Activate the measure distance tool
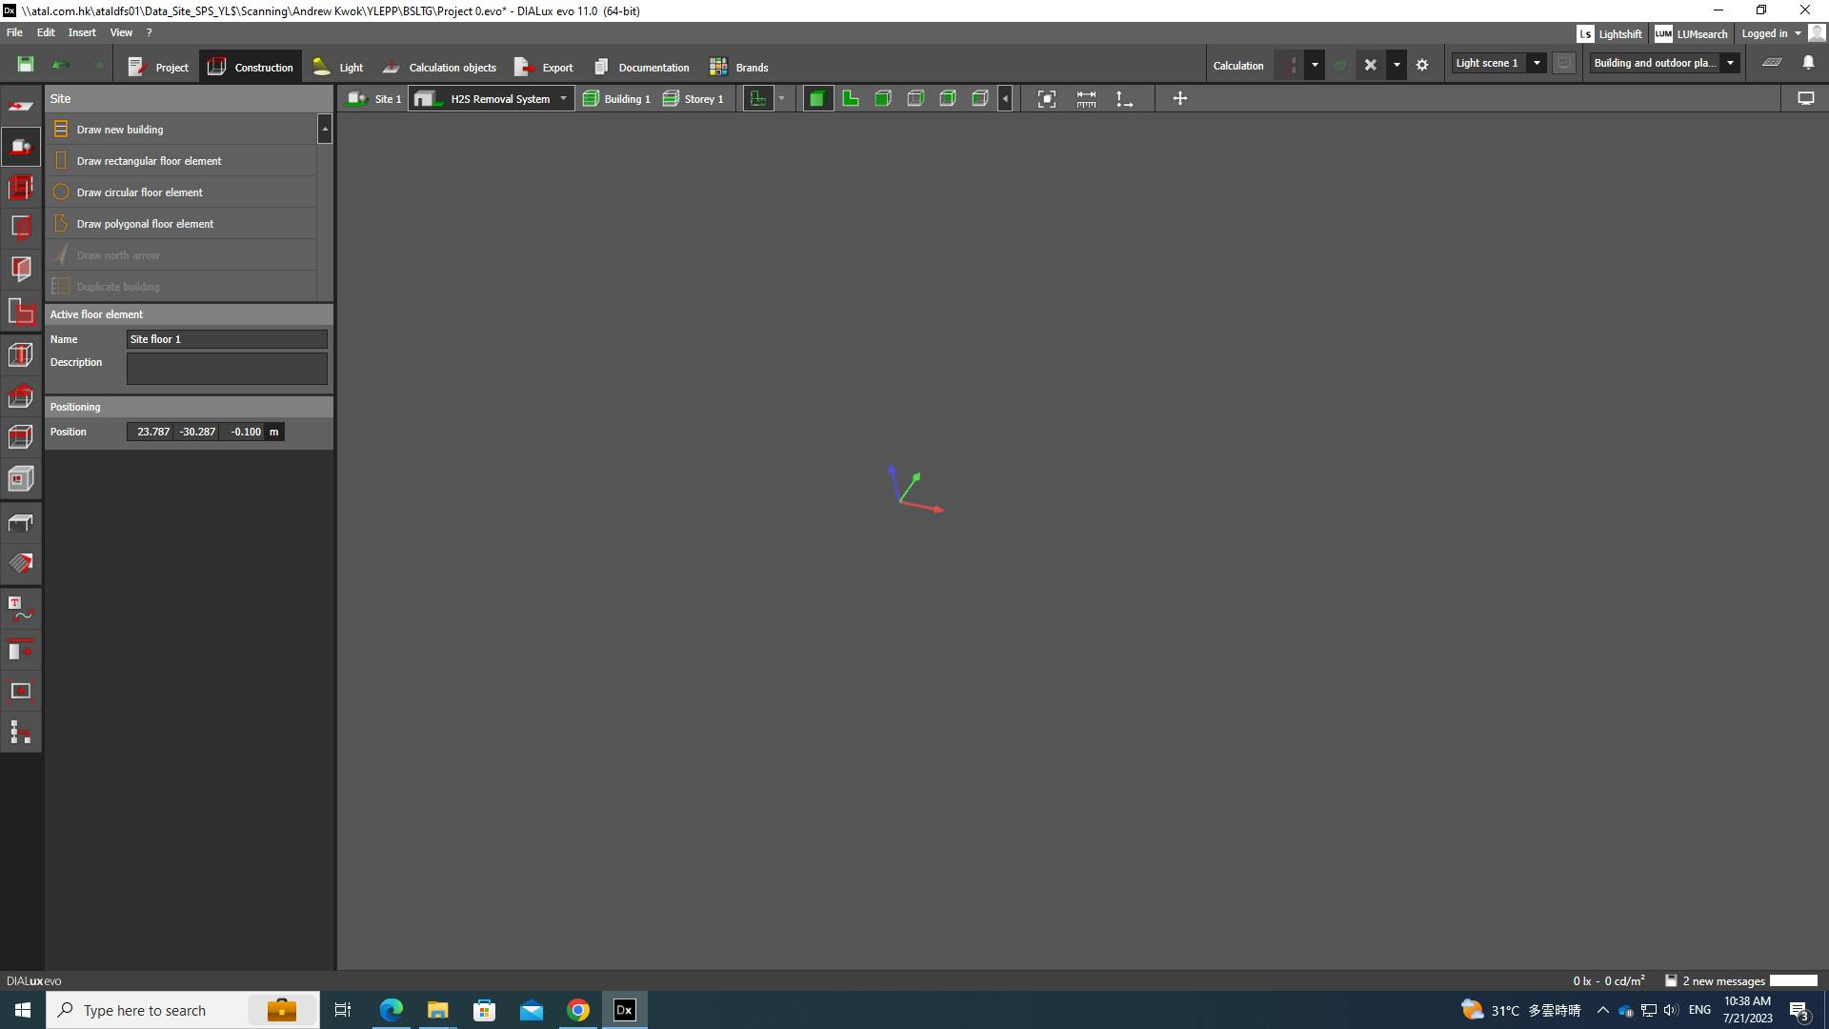This screenshot has height=1029, width=1829. tap(1086, 99)
